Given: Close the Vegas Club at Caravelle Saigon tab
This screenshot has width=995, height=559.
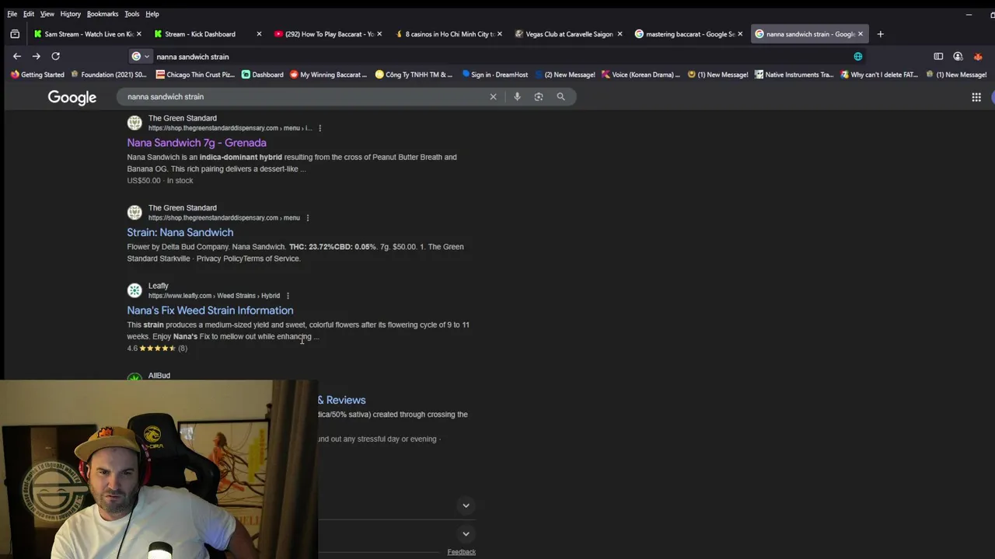Looking at the screenshot, I should 620,34.
